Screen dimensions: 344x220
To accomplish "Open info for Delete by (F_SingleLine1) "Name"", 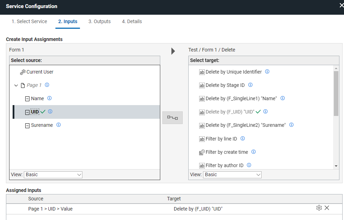I will point(283,98).
